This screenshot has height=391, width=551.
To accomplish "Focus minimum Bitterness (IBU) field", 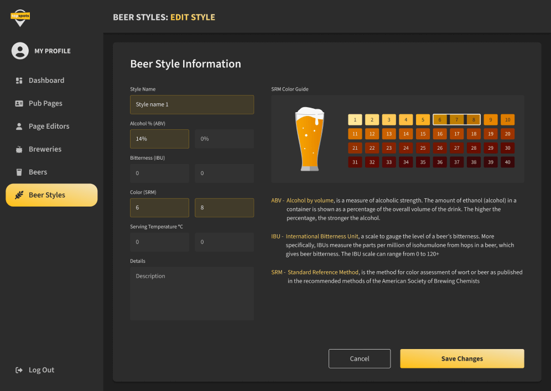I will [x=159, y=173].
